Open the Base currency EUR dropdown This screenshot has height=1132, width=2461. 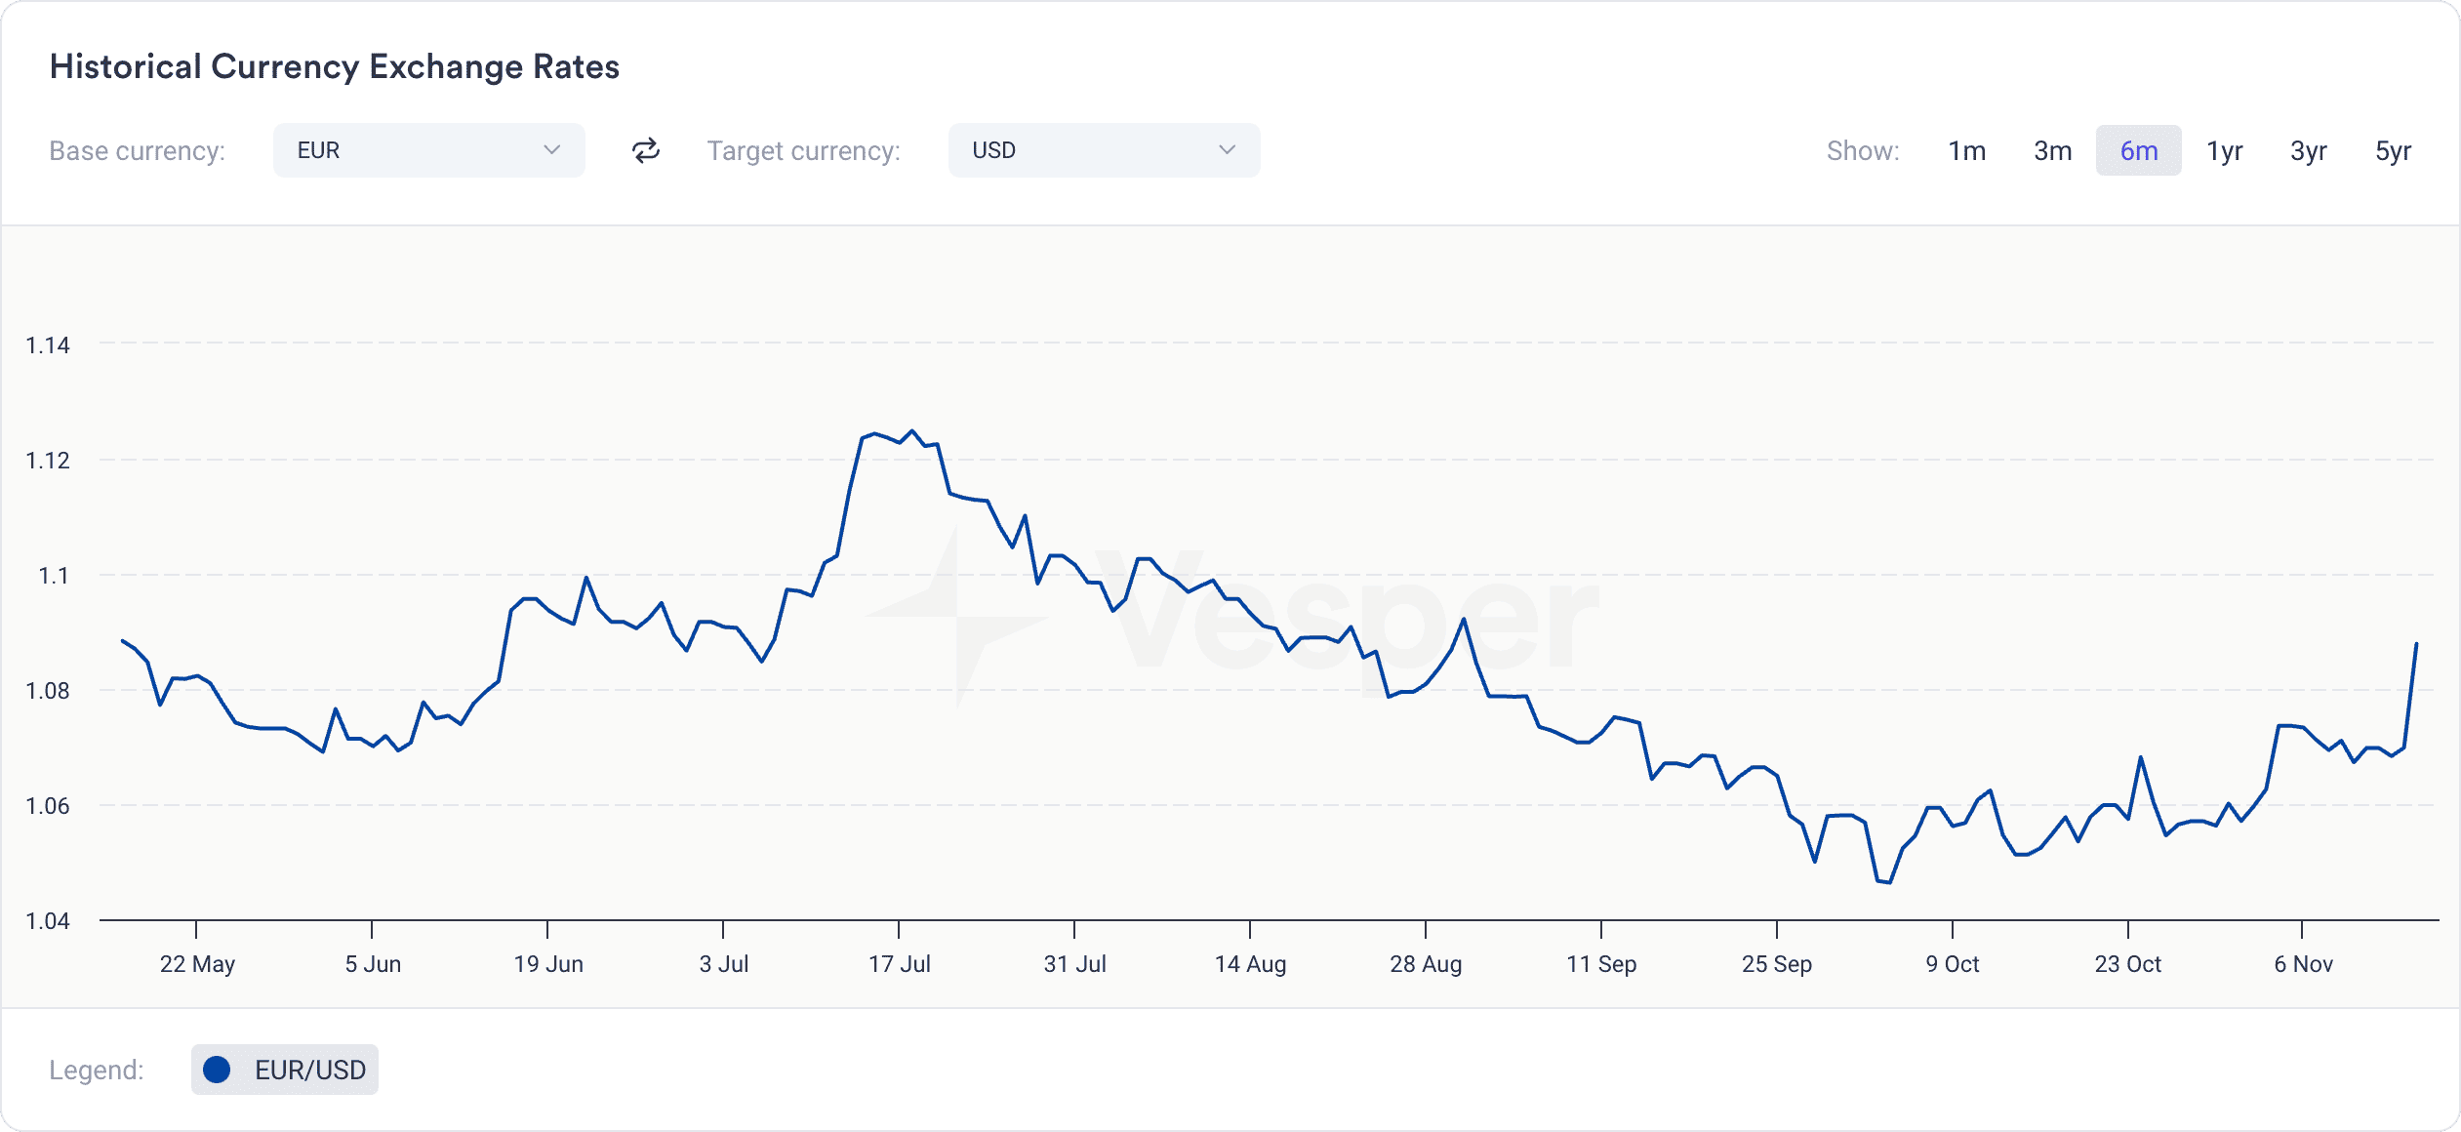[x=428, y=150]
